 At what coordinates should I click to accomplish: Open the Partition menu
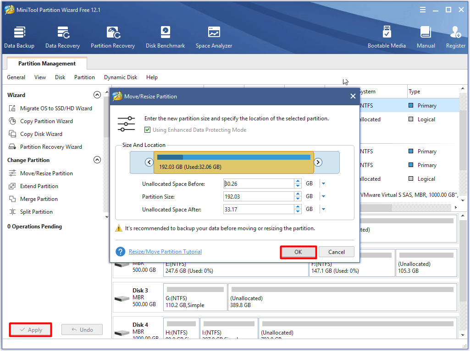(84, 77)
